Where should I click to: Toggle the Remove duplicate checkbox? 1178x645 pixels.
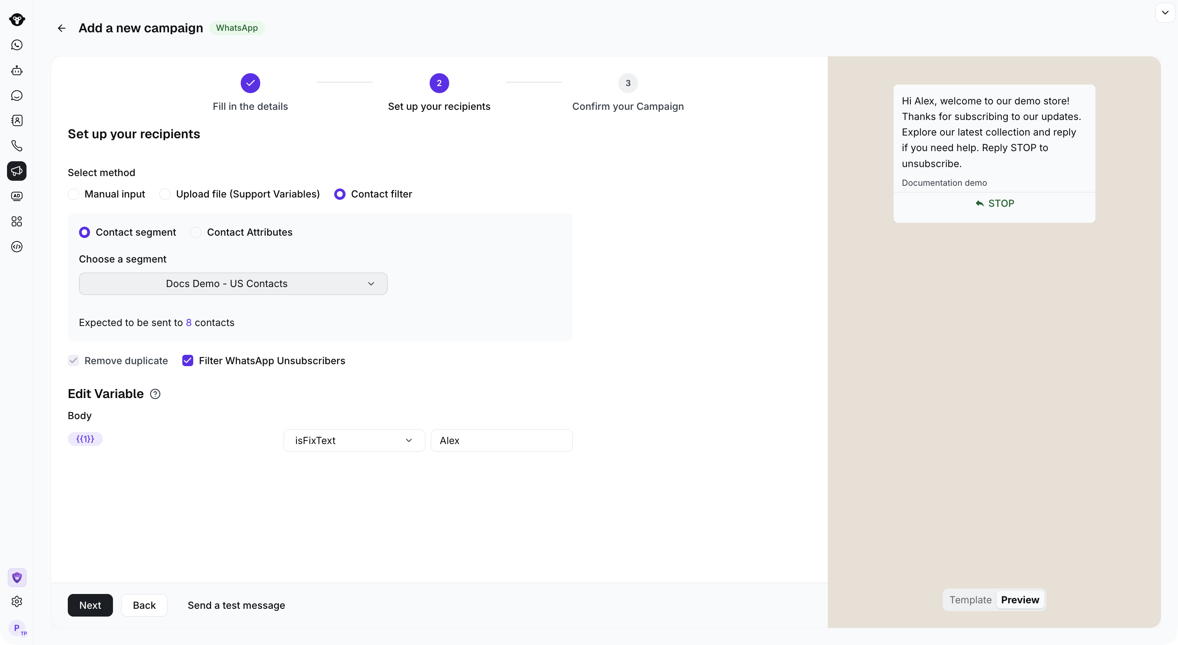(73, 361)
